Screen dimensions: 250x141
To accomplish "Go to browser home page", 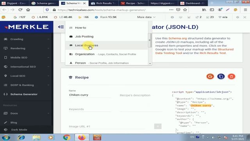I will [28, 10].
